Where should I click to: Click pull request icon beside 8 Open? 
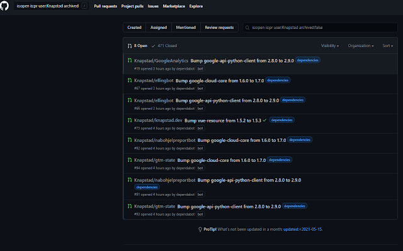130,46
